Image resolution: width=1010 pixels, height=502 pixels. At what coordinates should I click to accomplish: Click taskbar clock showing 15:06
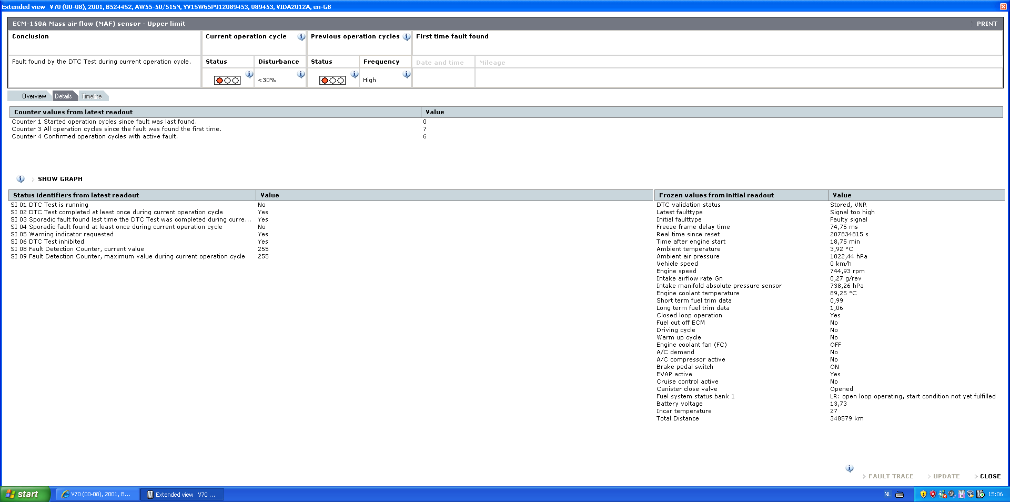click(995, 494)
